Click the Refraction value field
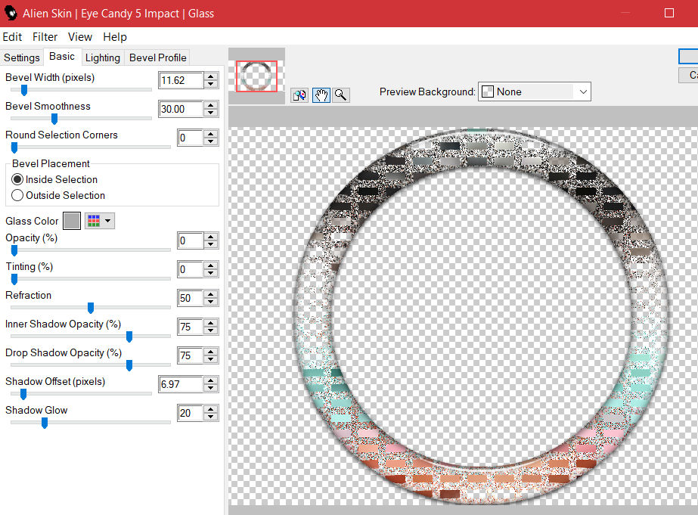Viewport: 698px width, 515px height. pos(191,298)
